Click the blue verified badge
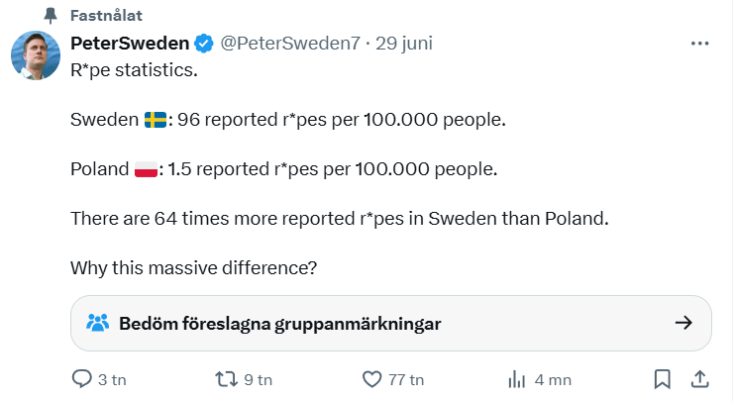This screenshot has height=401, width=735. [x=202, y=44]
